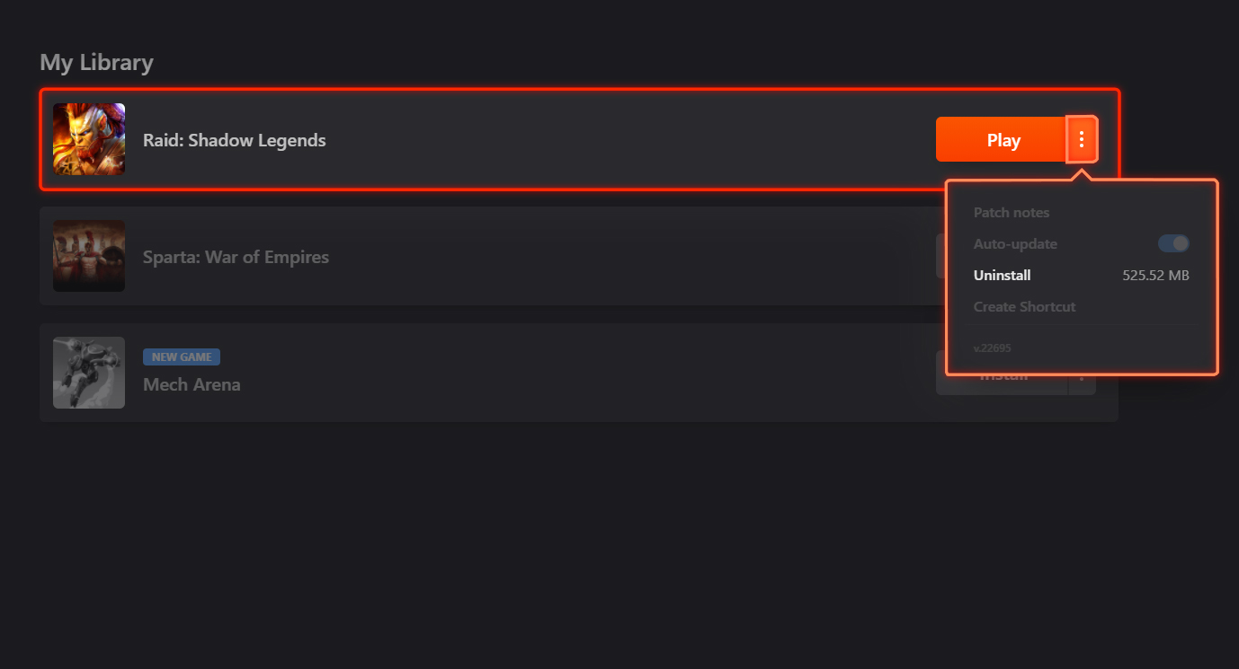Click the Sparta: War of Empires title
Screen dimensions: 1239x669
click(x=236, y=257)
